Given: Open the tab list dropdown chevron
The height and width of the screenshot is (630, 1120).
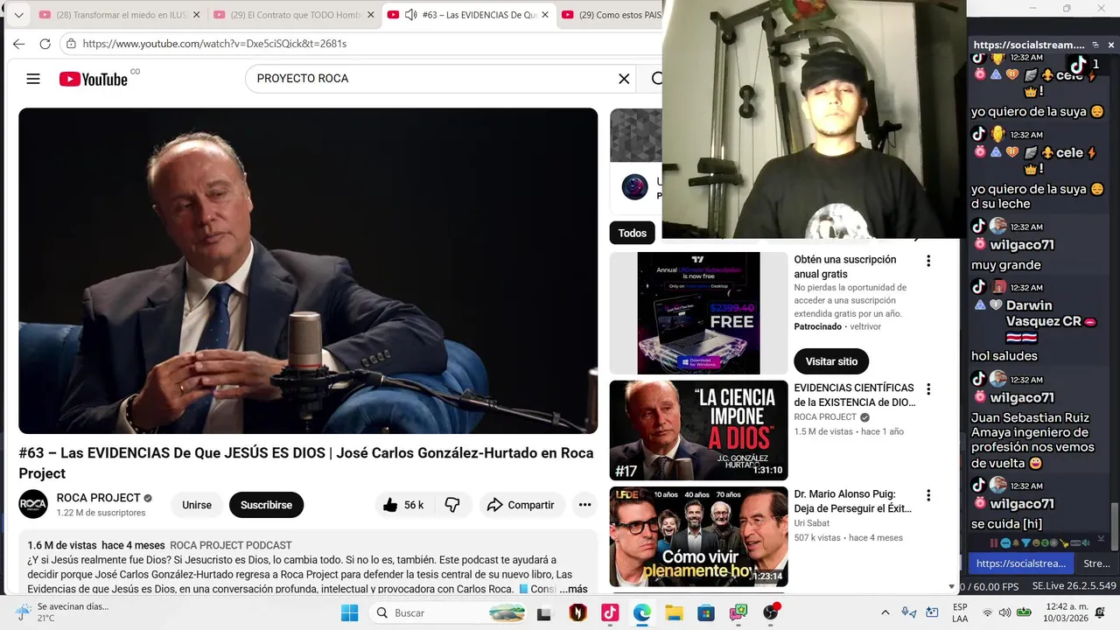Looking at the screenshot, I should click(x=18, y=15).
